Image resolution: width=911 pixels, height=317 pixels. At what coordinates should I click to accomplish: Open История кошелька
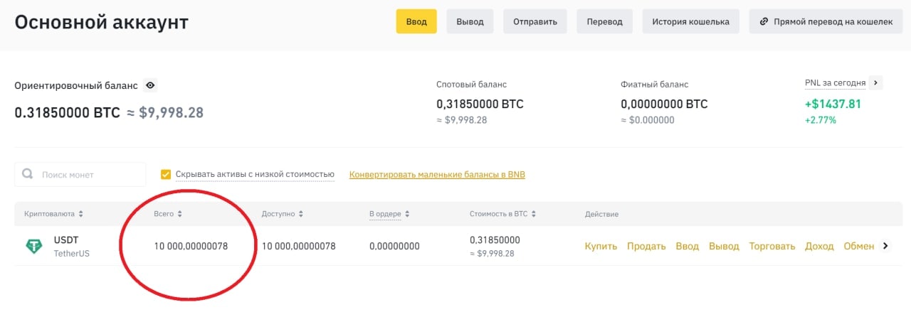[x=690, y=21]
